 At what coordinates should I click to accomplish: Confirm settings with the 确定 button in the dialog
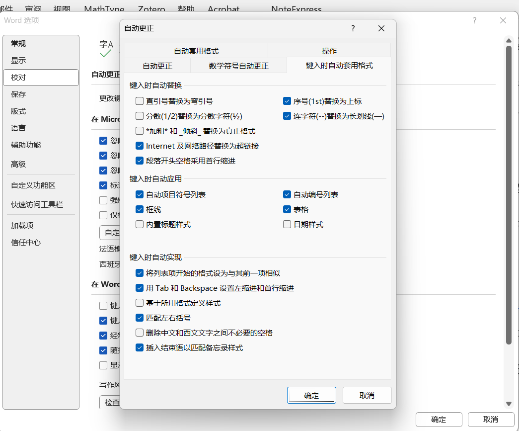click(x=311, y=395)
